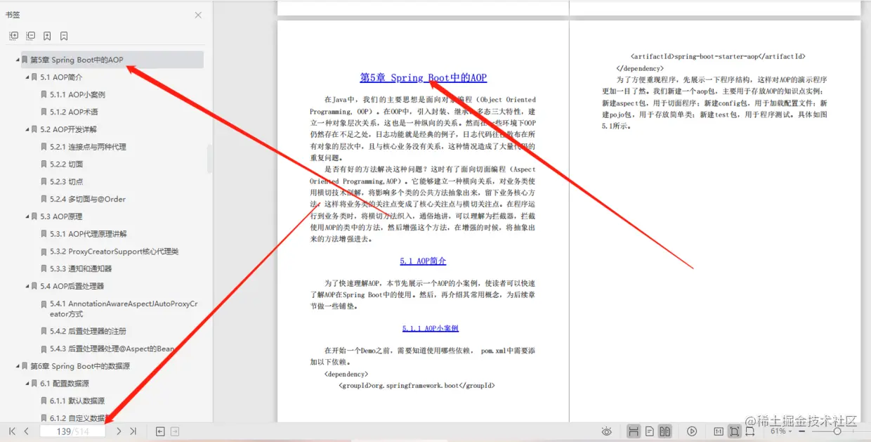Open bookmark 5.4 AOP后置处理器
Viewport: 871px width, 442px height.
[x=72, y=286]
